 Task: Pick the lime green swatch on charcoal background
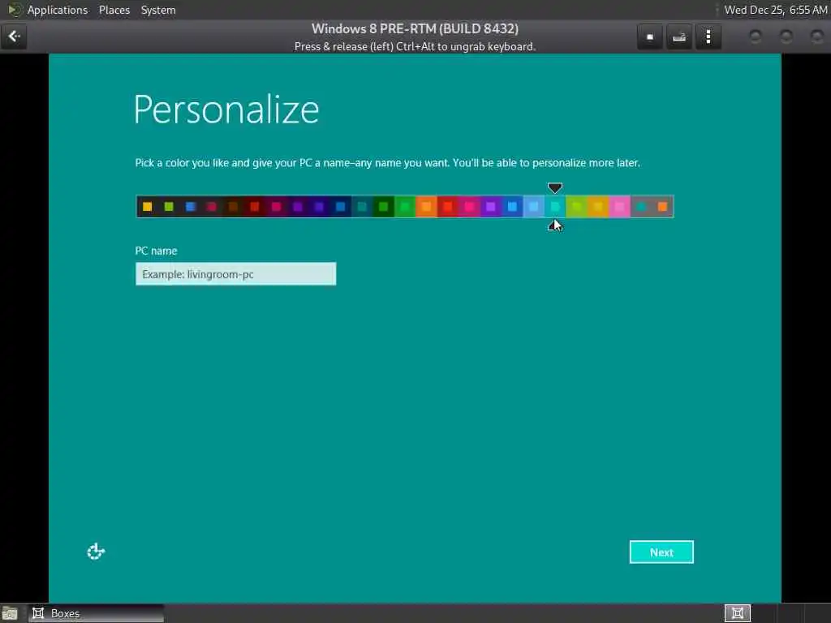[x=169, y=207]
